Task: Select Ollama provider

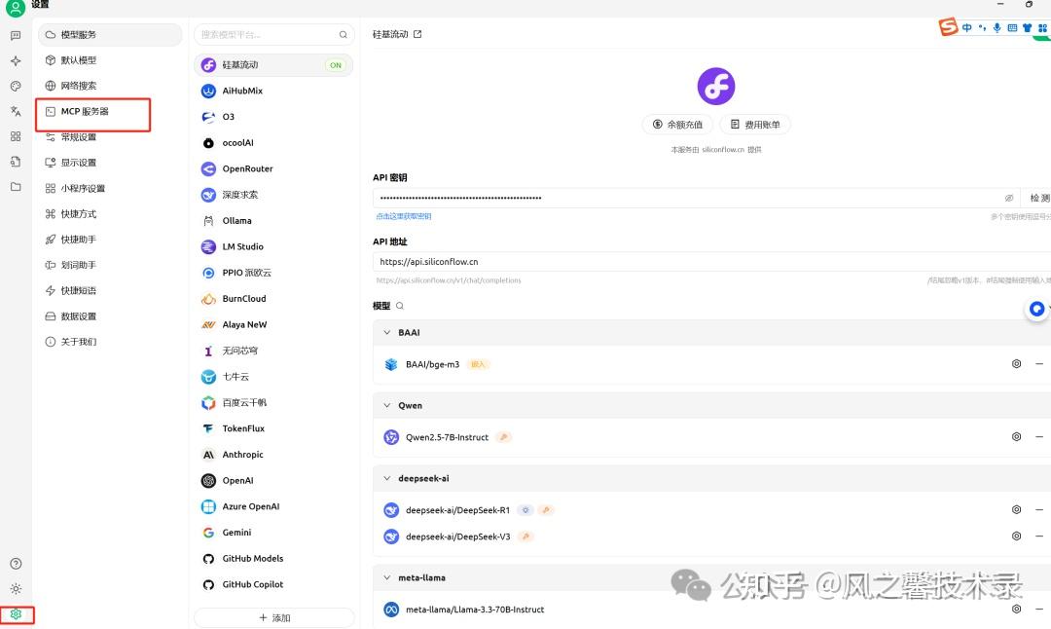Action: click(x=273, y=221)
